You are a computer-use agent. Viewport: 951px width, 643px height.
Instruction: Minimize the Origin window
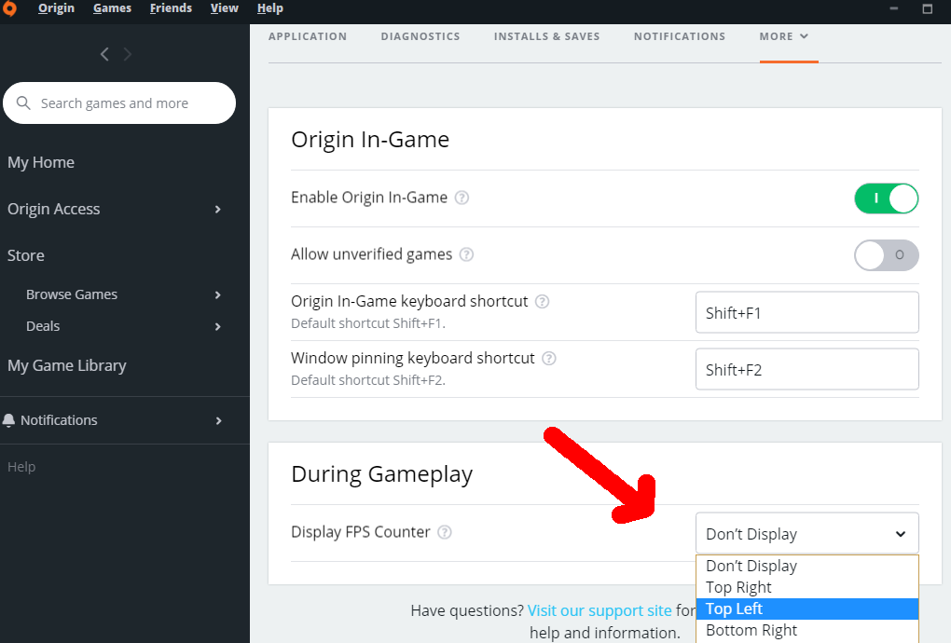pyautogui.click(x=894, y=8)
